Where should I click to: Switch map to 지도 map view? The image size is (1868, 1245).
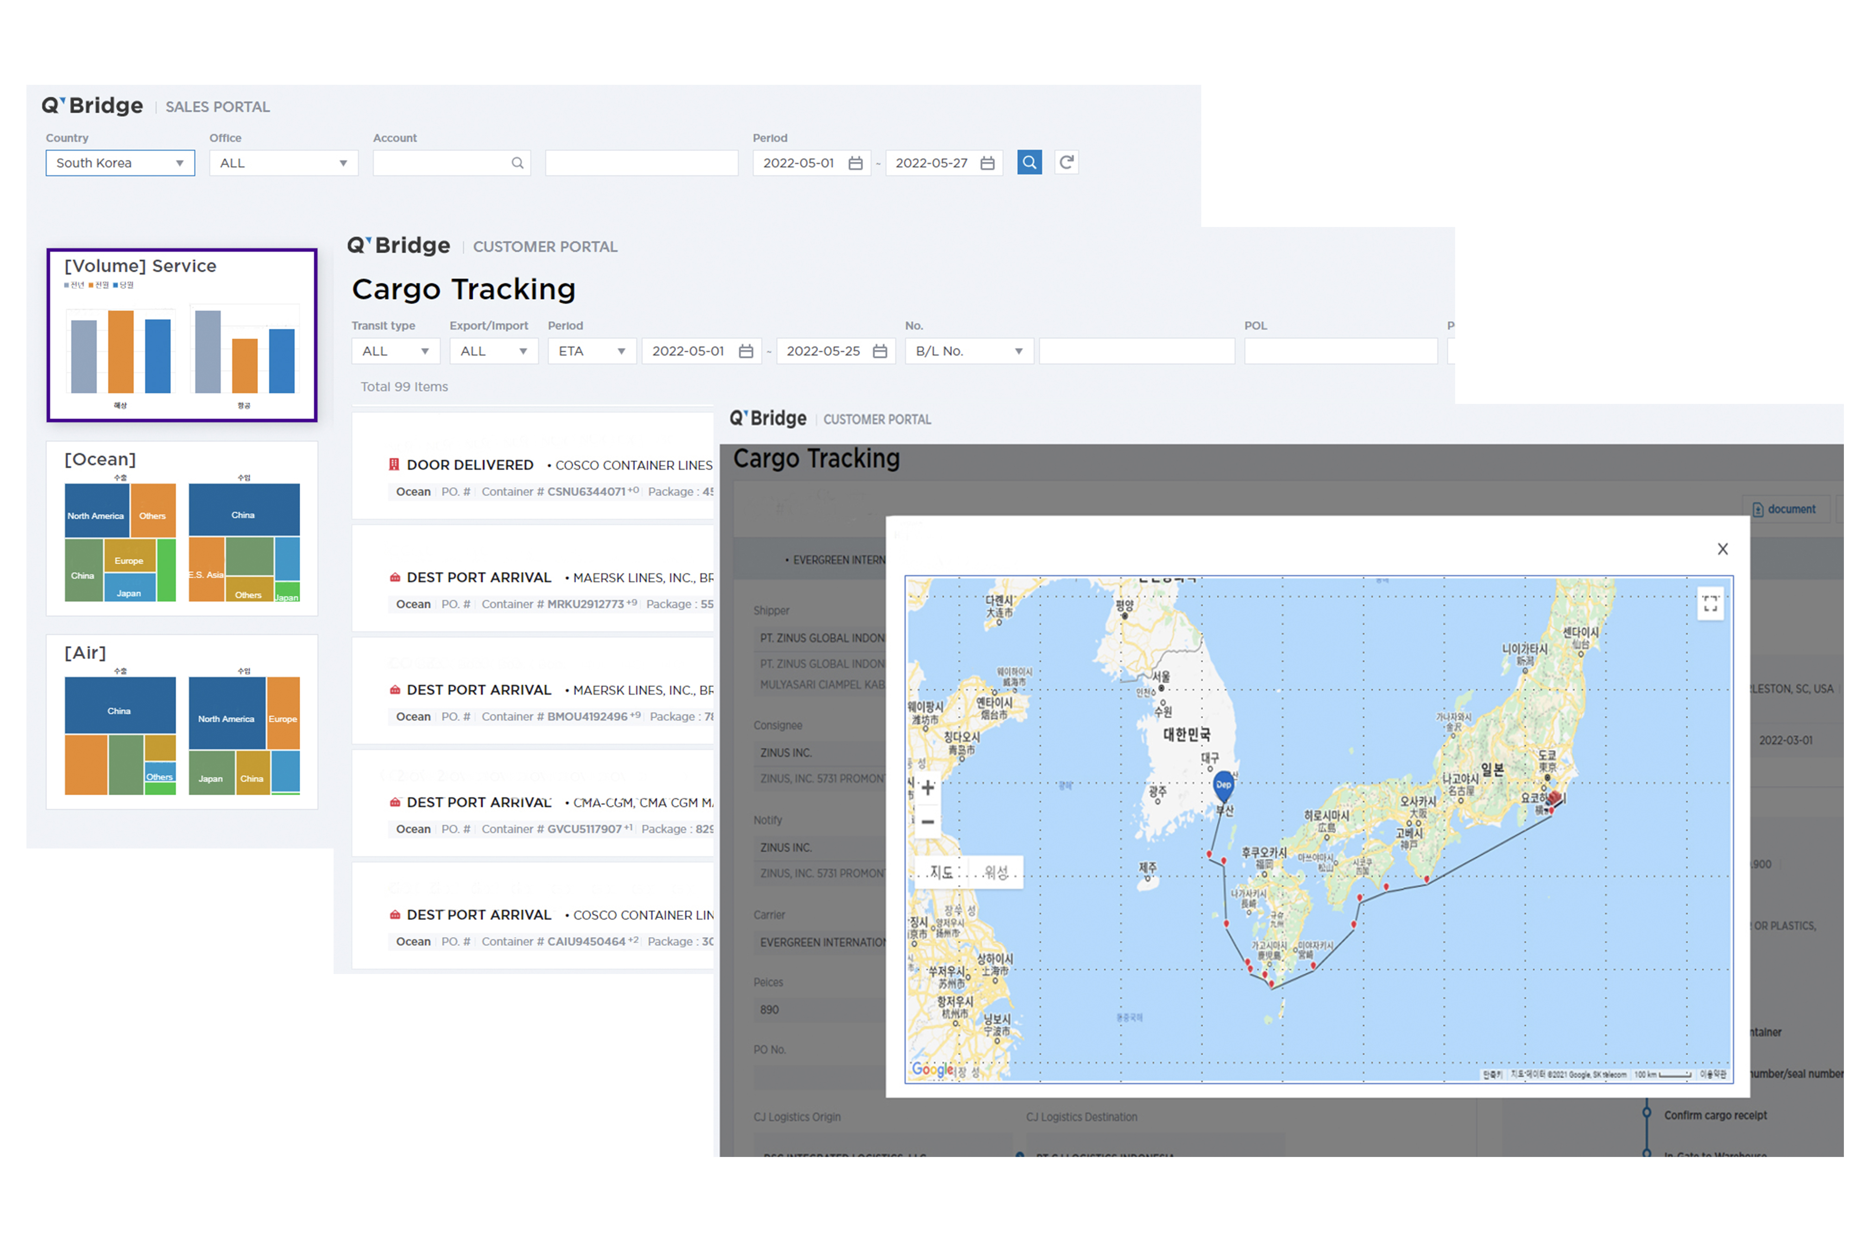[941, 873]
